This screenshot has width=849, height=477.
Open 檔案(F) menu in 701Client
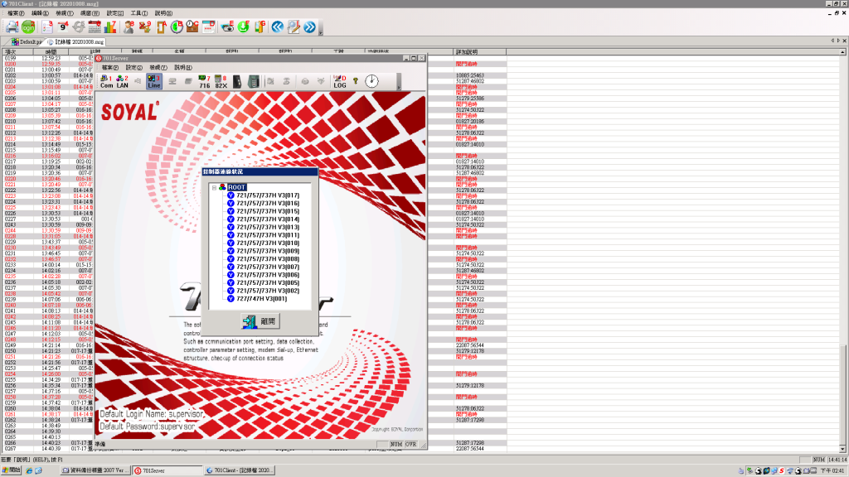pos(16,13)
